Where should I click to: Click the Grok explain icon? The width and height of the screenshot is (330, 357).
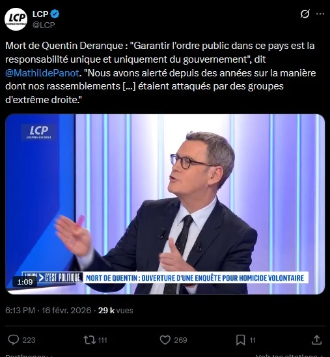point(305,14)
